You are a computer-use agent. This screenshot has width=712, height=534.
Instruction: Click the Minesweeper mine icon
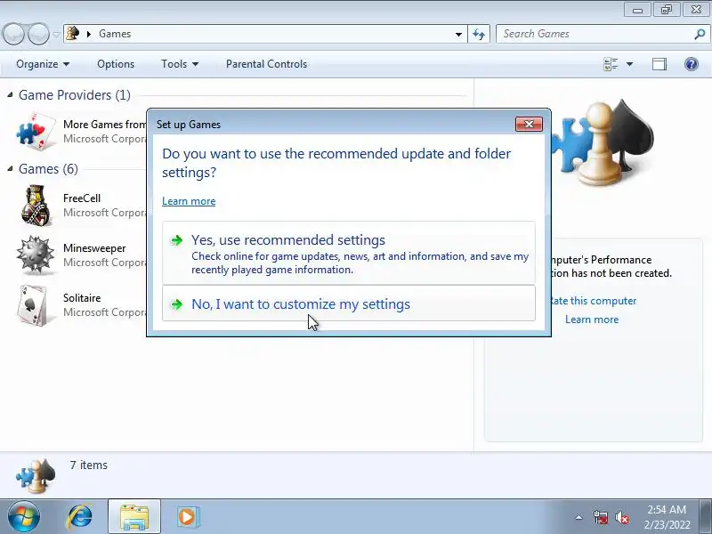(x=35, y=255)
